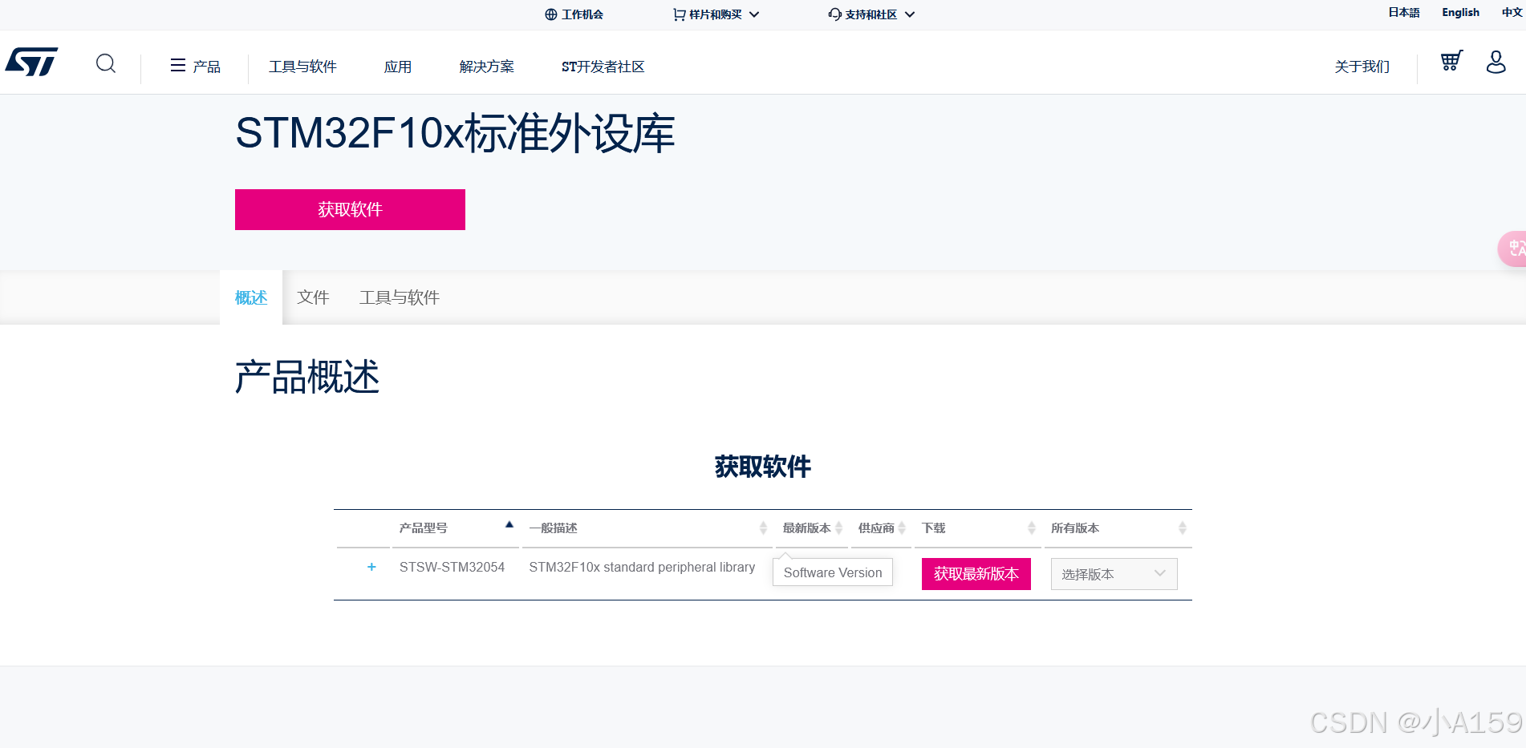Open the shopping cart icon
The image size is (1526, 748).
(1451, 61)
